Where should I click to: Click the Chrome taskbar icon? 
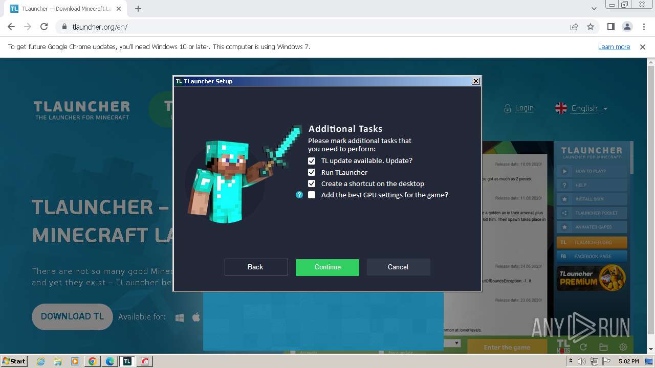point(93,361)
